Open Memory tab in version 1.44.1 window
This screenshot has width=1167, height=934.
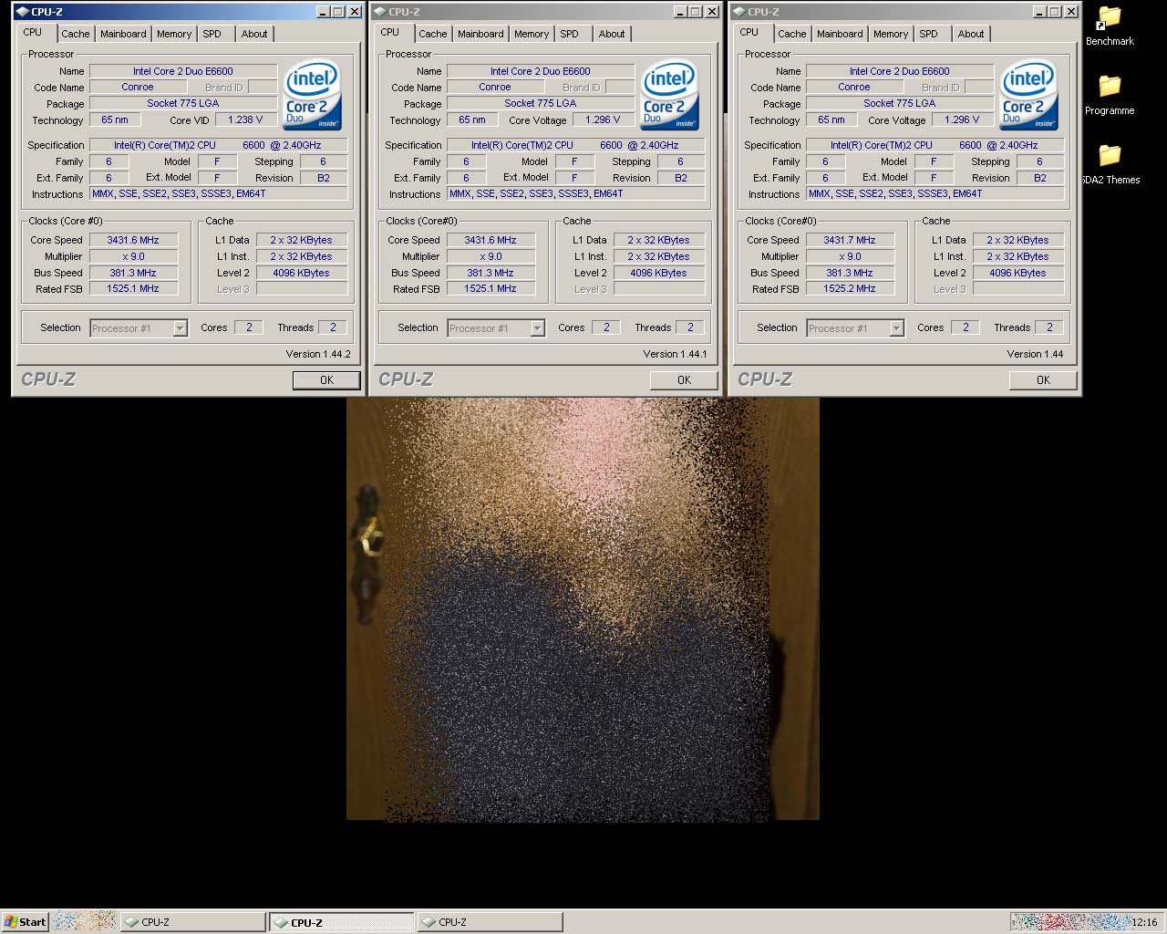point(532,34)
